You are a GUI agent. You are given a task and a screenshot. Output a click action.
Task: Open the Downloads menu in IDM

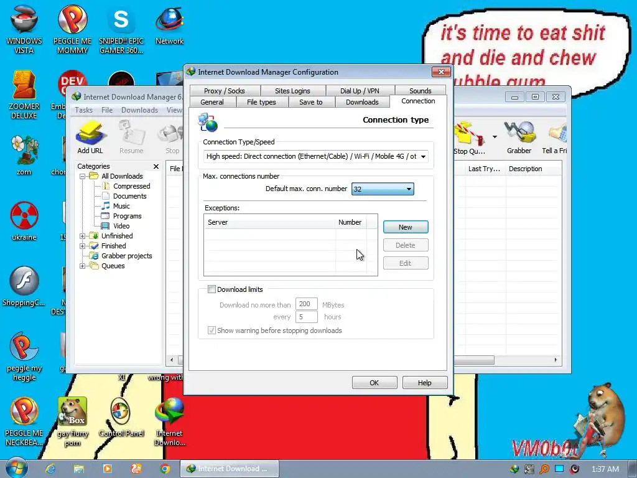pos(139,110)
